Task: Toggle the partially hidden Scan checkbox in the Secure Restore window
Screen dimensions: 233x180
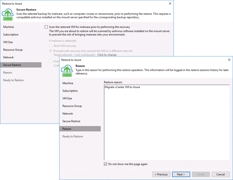Action: pos(51,61)
